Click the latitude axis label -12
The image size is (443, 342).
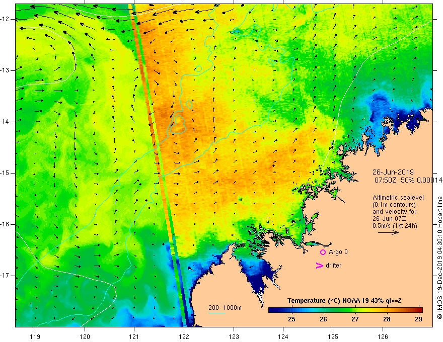(6, 19)
